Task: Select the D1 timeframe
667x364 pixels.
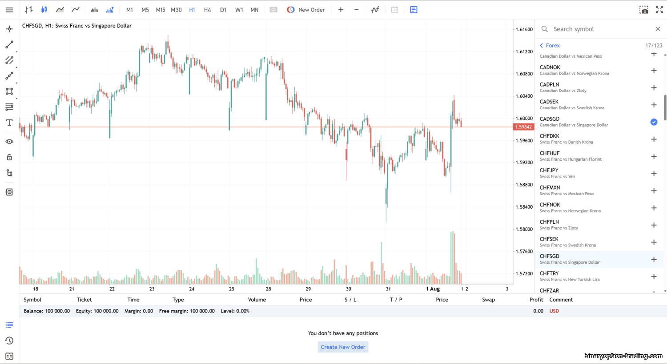Action: pyautogui.click(x=223, y=10)
